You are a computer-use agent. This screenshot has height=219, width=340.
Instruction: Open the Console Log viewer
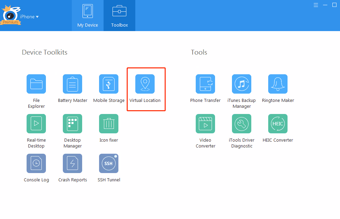tap(36, 163)
